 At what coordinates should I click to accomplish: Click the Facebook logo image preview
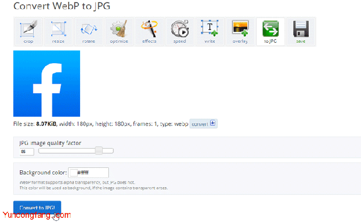pyautogui.click(x=47, y=84)
